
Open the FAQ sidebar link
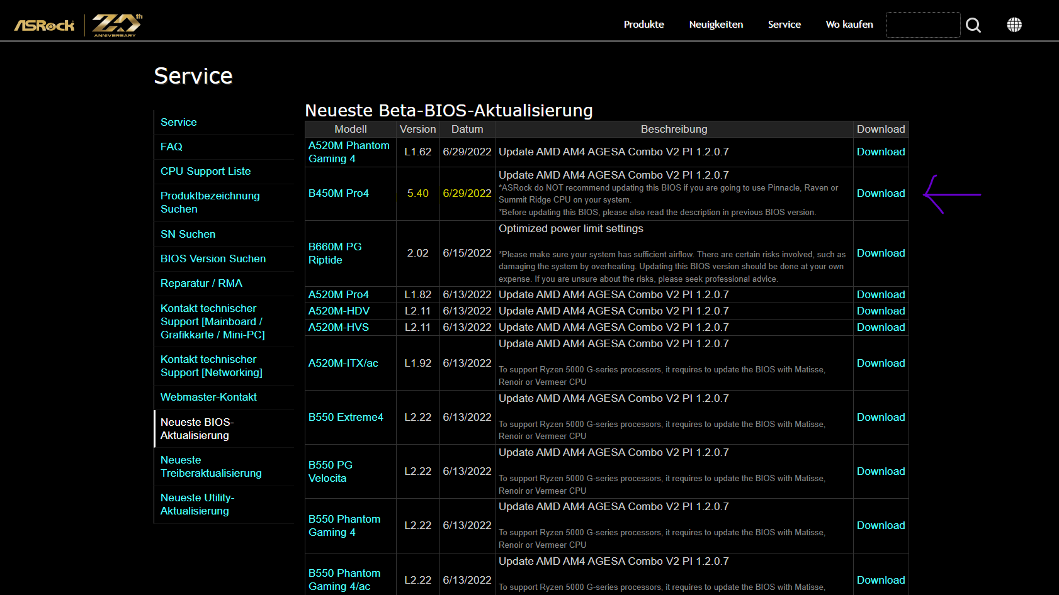click(x=171, y=147)
